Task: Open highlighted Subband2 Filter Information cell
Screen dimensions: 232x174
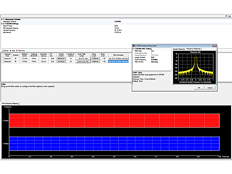Action: coord(118,61)
